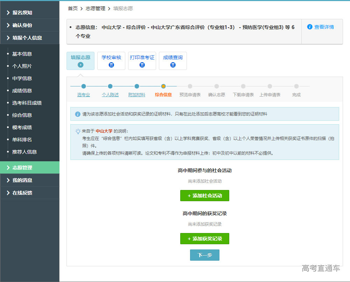Screen dimensions: 350x282
Task: Click the progress line between 附加材料 and 综合信息
Action: tap(150, 86)
